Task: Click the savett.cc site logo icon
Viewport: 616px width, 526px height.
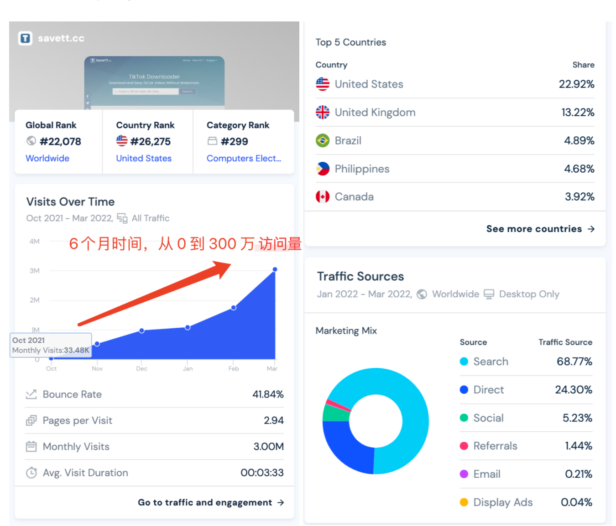Action: pyautogui.click(x=26, y=38)
